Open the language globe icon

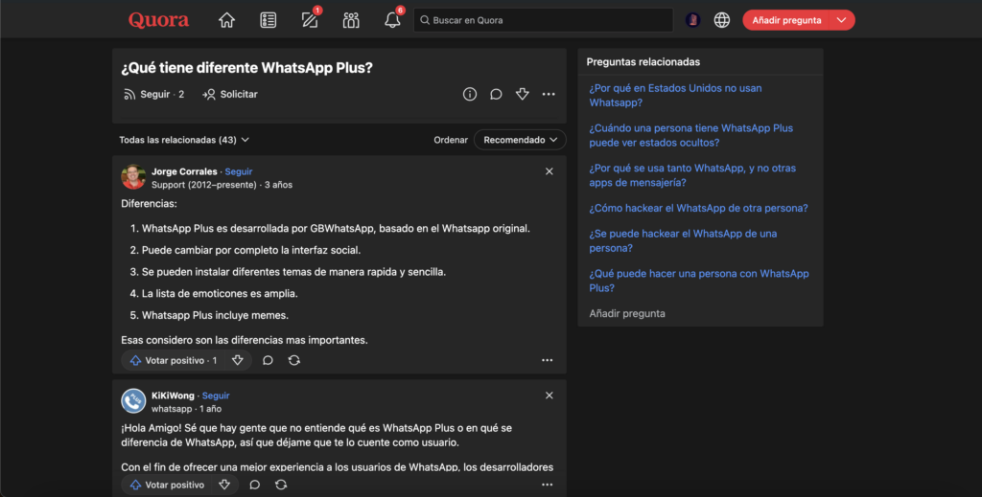(x=721, y=20)
